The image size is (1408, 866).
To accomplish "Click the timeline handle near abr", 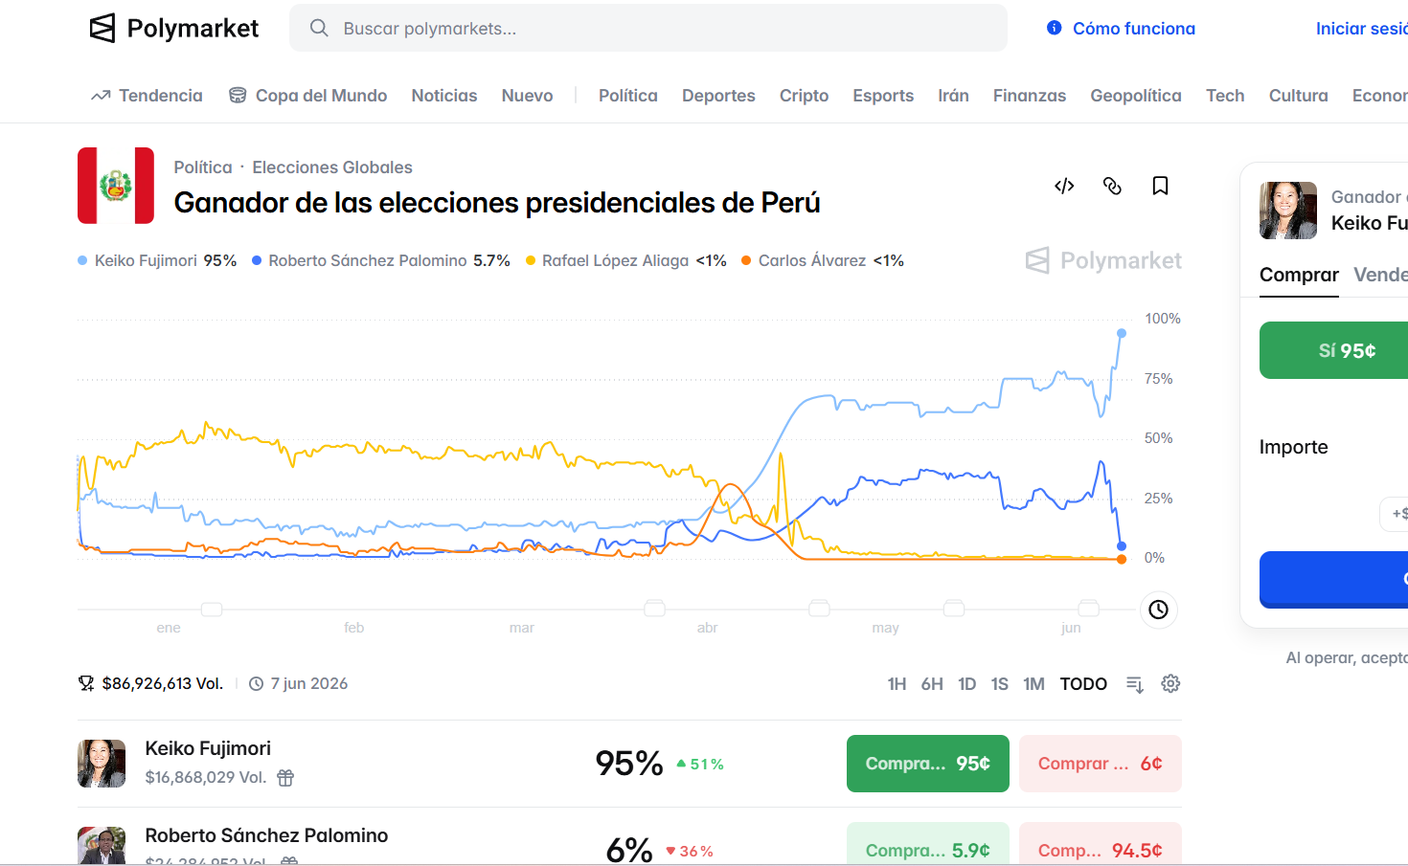I will click(x=655, y=609).
